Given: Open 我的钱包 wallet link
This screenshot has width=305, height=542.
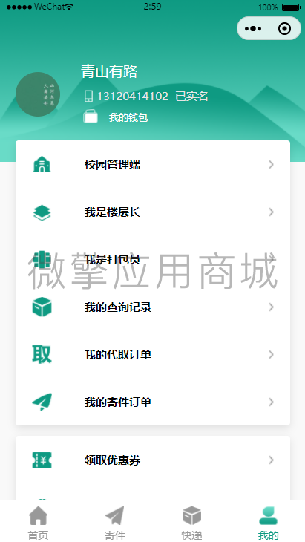Looking at the screenshot, I should coord(128,117).
